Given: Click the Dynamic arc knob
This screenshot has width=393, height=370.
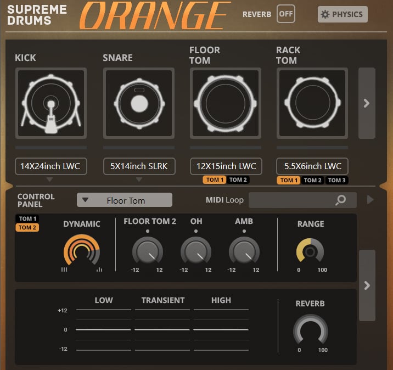Looking at the screenshot, I should pyautogui.click(x=81, y=251).
